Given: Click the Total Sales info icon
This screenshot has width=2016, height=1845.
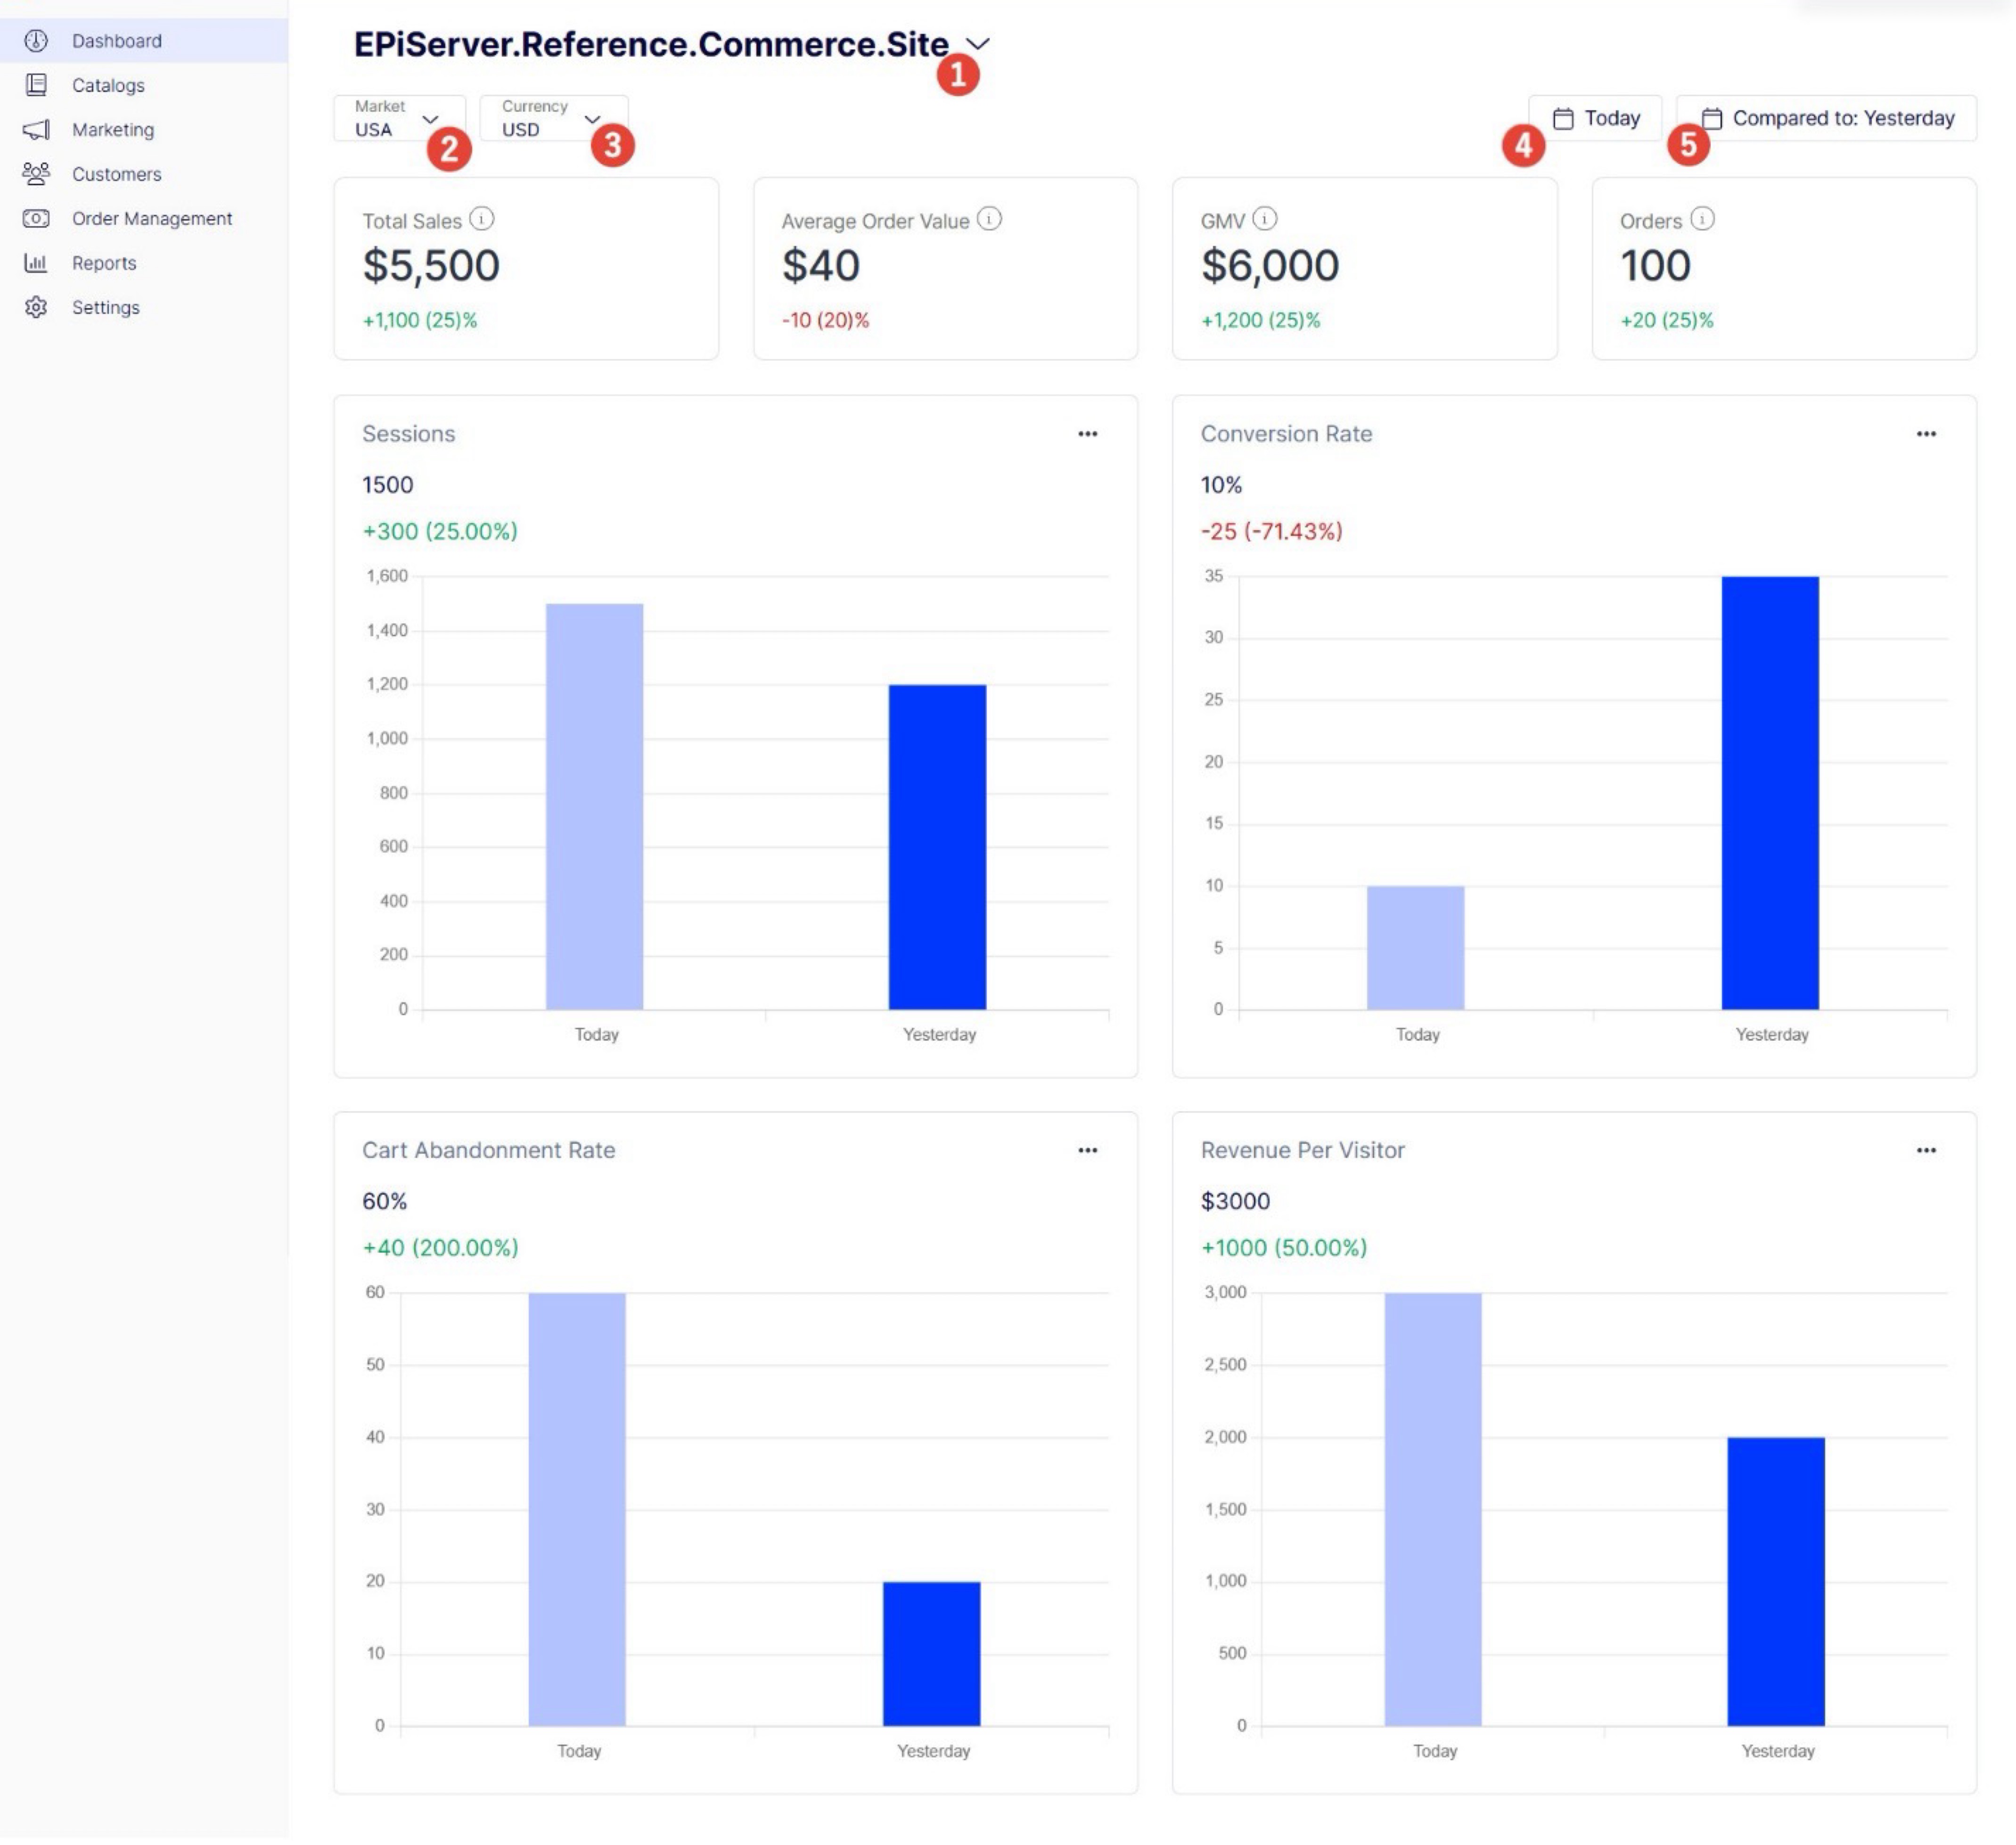Looking at the screenshot, I should (482, 219).
